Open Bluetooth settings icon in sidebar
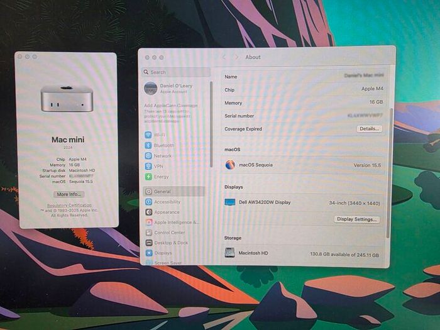This screenshot has height=330, width=440. (148, 145)
